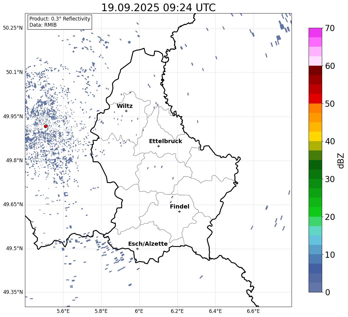Click the Ettelbruck map label
348x317 pixels.
coord(165,141)
